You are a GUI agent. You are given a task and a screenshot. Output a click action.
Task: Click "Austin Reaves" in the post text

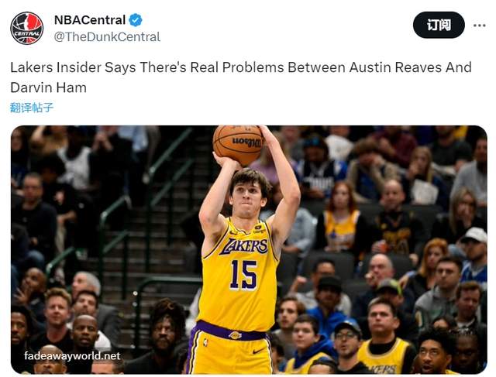point(379,67)
